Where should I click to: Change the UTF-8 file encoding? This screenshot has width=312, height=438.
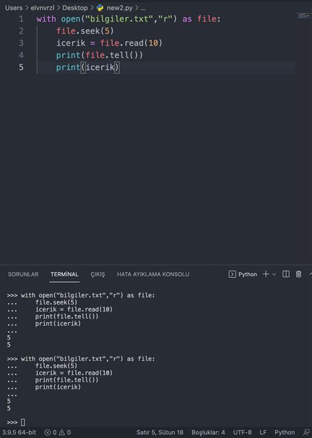(x=242, y=433)
